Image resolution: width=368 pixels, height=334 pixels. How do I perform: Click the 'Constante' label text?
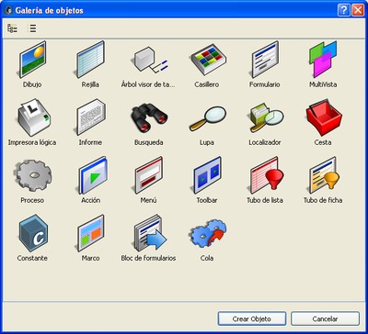coord(32,258)
